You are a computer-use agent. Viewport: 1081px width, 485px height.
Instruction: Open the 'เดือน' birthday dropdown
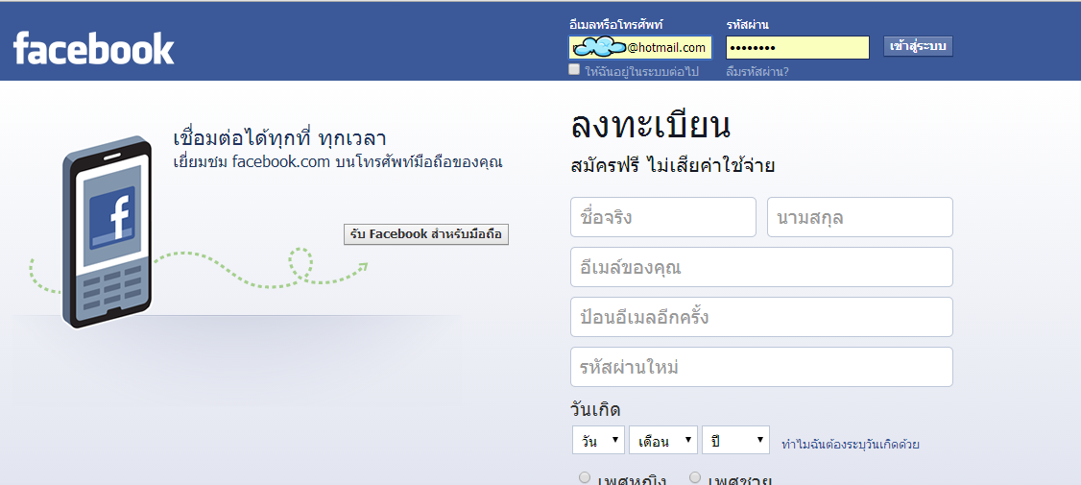[663, 440]
